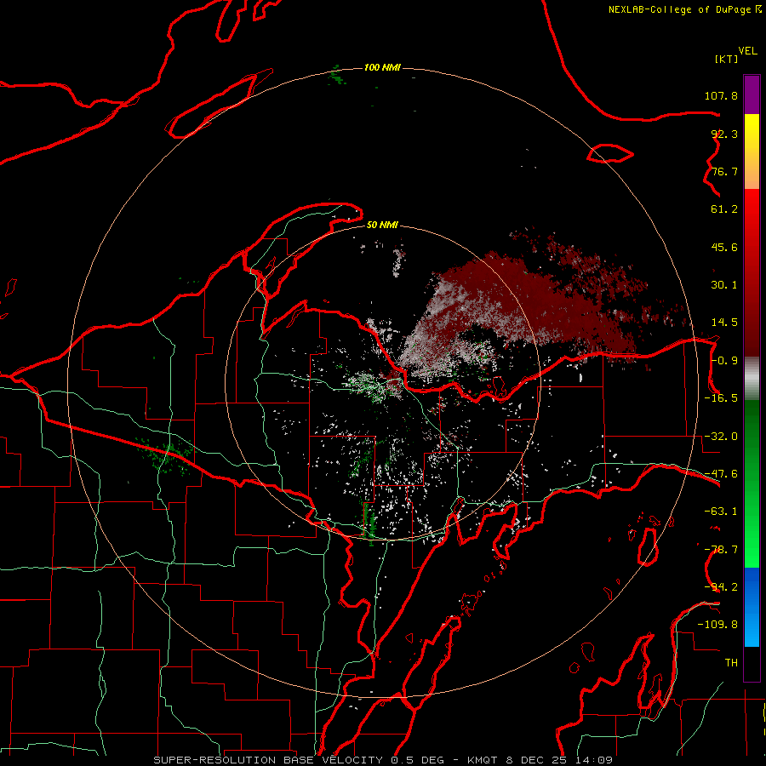Click the -78.7 velocity scale value

[x=721, y=550]
